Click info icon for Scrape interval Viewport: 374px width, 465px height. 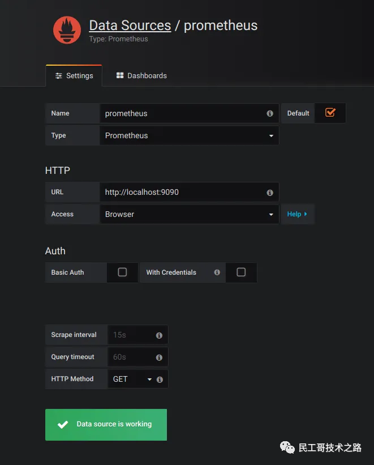(x=159, y=335)
